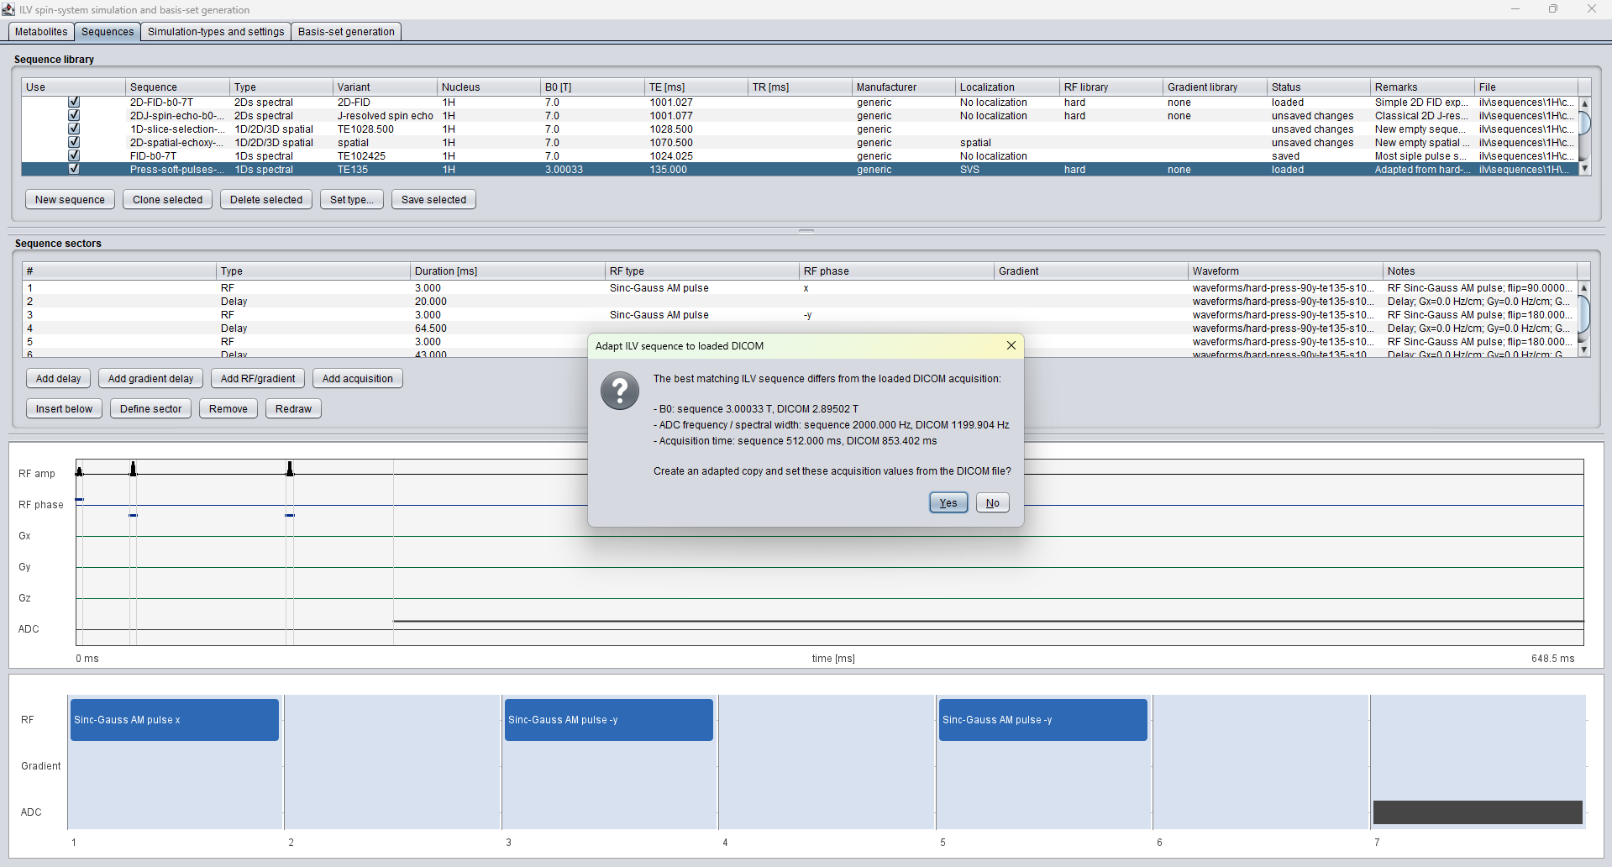Click Sinc-Gauss AM pulse x block
1612x867 pixels.
point(175,720)
